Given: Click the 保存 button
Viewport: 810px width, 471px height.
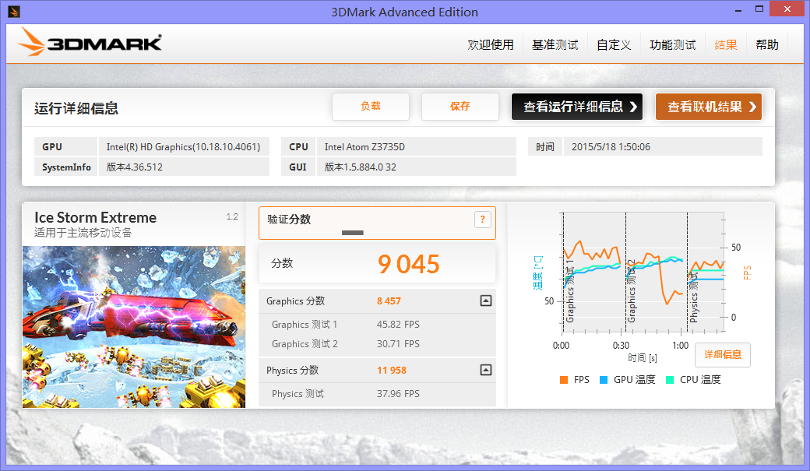Looking at the screenshot, I should (460, 107).
